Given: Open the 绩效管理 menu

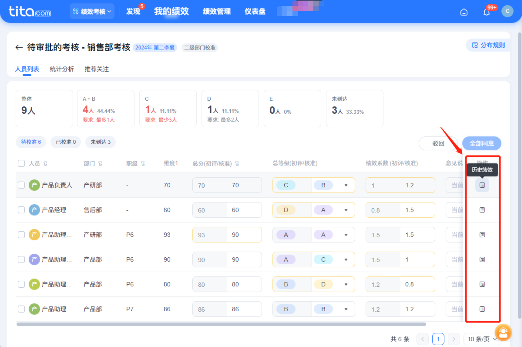Looking at the screenshot, I should [216, 12].
